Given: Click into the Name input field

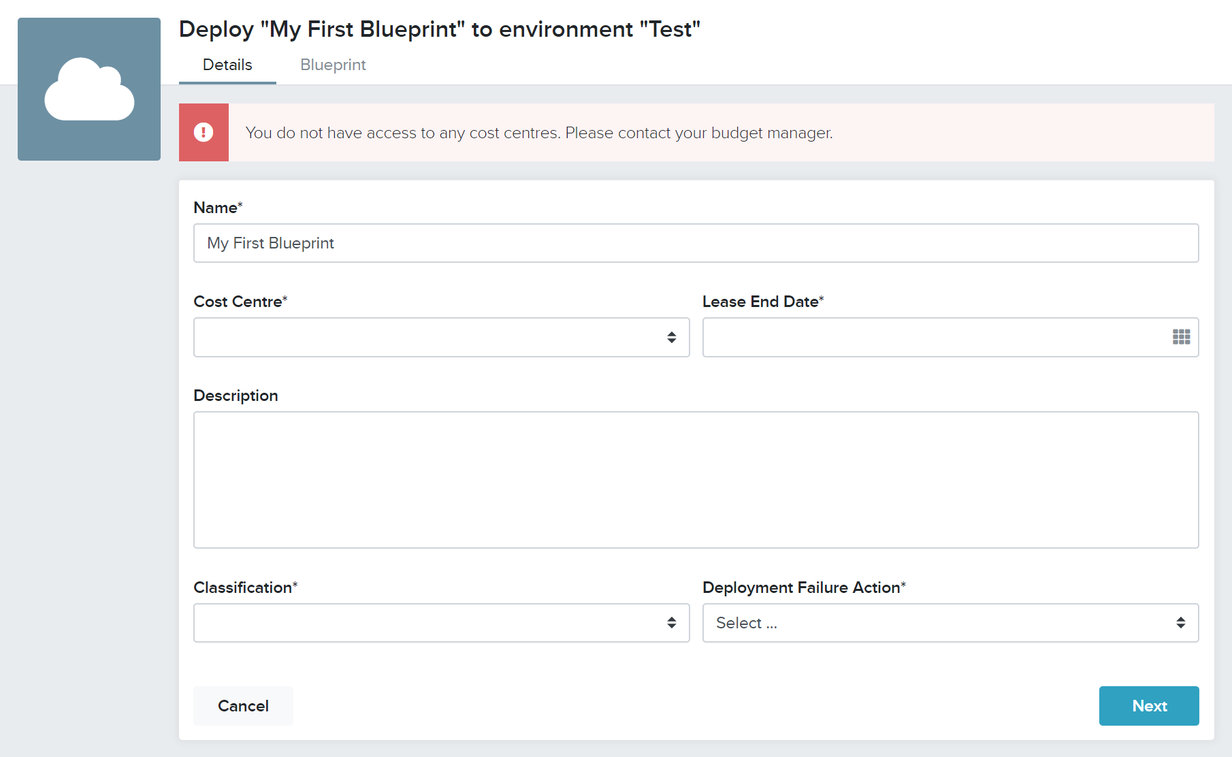Looking at the screenshot, I should click(696, 243).
